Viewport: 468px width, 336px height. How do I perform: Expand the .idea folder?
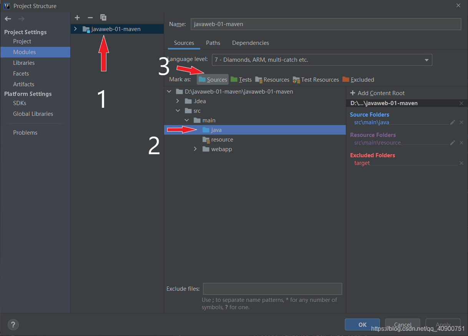[178, 101]
